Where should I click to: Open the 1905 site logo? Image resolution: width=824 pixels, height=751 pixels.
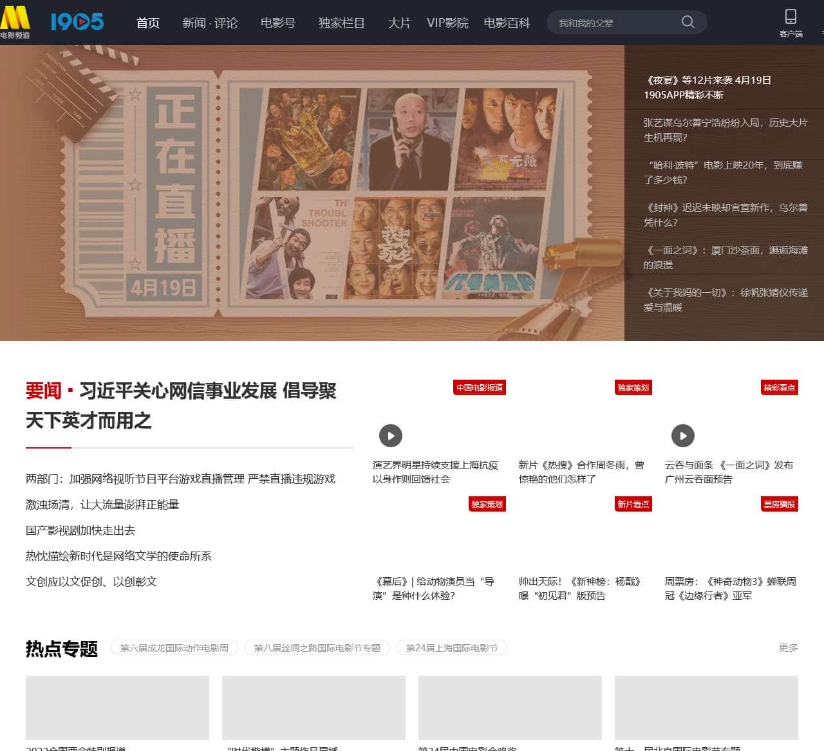[x=77, y=22]
